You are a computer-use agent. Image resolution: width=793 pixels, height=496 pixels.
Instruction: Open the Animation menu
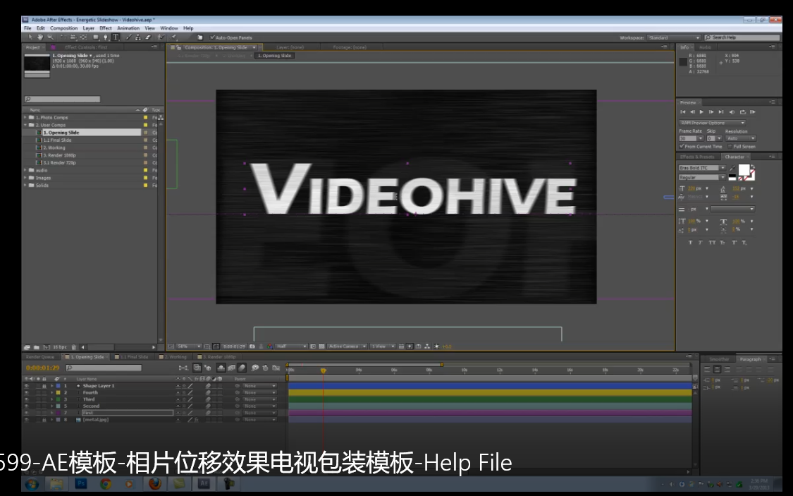(x=128, y=28)
